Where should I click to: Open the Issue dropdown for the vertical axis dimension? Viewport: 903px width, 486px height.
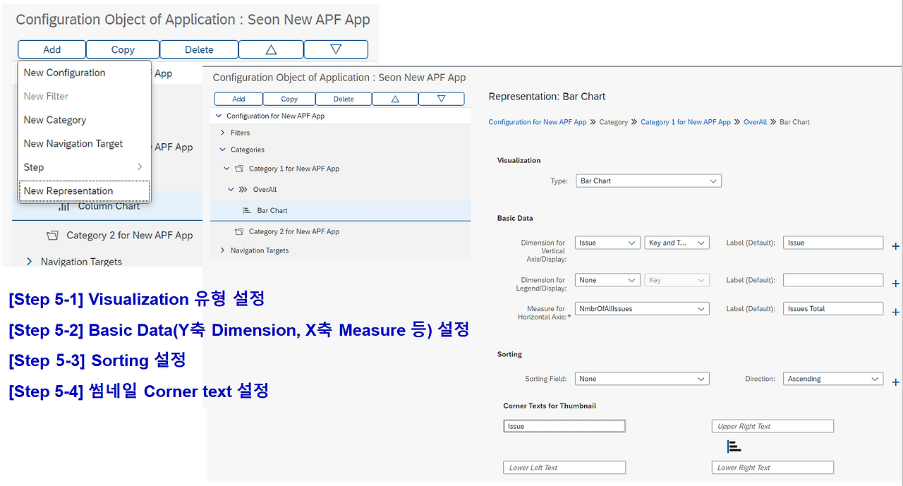tap(607, 243)
